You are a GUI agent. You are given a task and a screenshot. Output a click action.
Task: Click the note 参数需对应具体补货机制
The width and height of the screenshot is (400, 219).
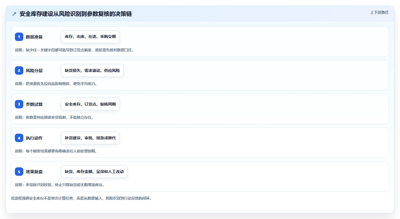click(x=54, y=117)
